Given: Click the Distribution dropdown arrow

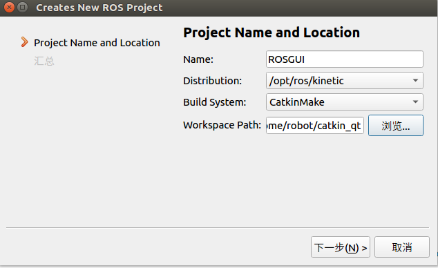Looking at the screenshot, I should point(415,81).
